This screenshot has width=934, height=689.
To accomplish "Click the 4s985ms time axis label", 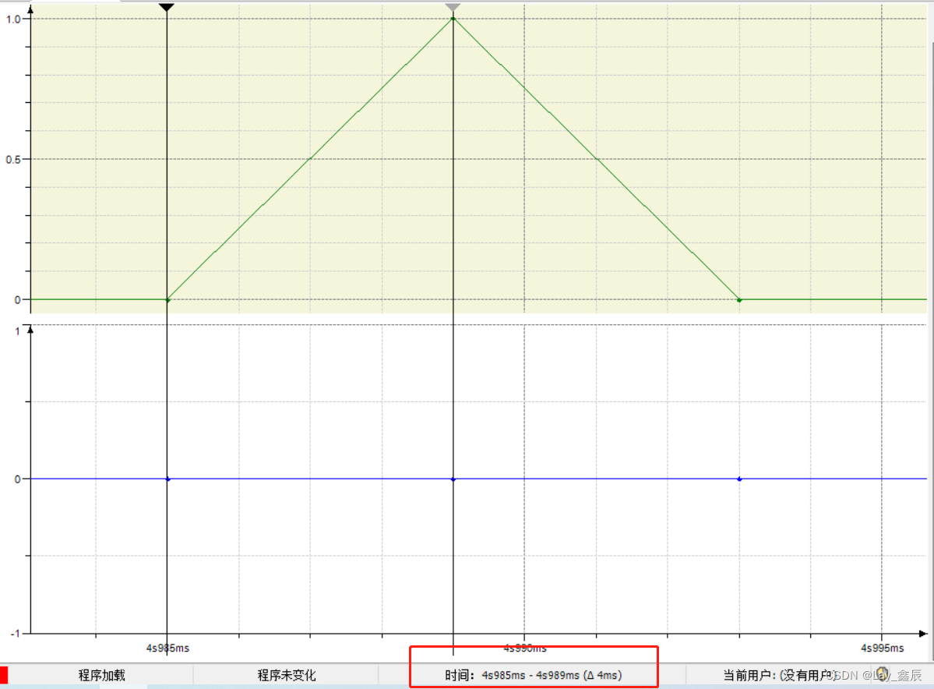I will point(167,648).
